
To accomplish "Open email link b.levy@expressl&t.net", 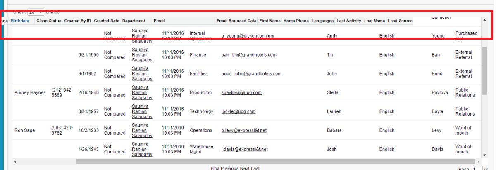I will tap(244, 130).
